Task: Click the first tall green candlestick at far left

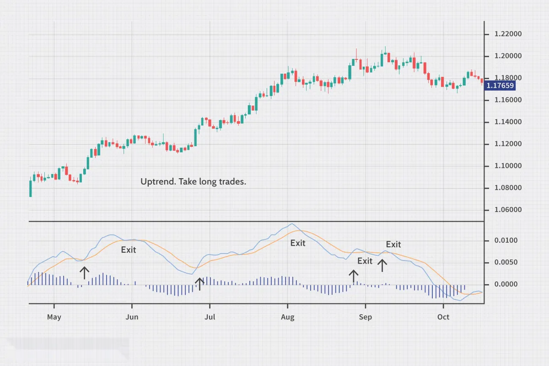Action: 31,188
